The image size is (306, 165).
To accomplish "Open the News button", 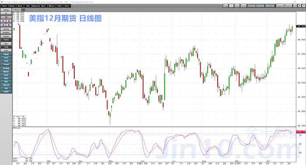I will [20, 6].
